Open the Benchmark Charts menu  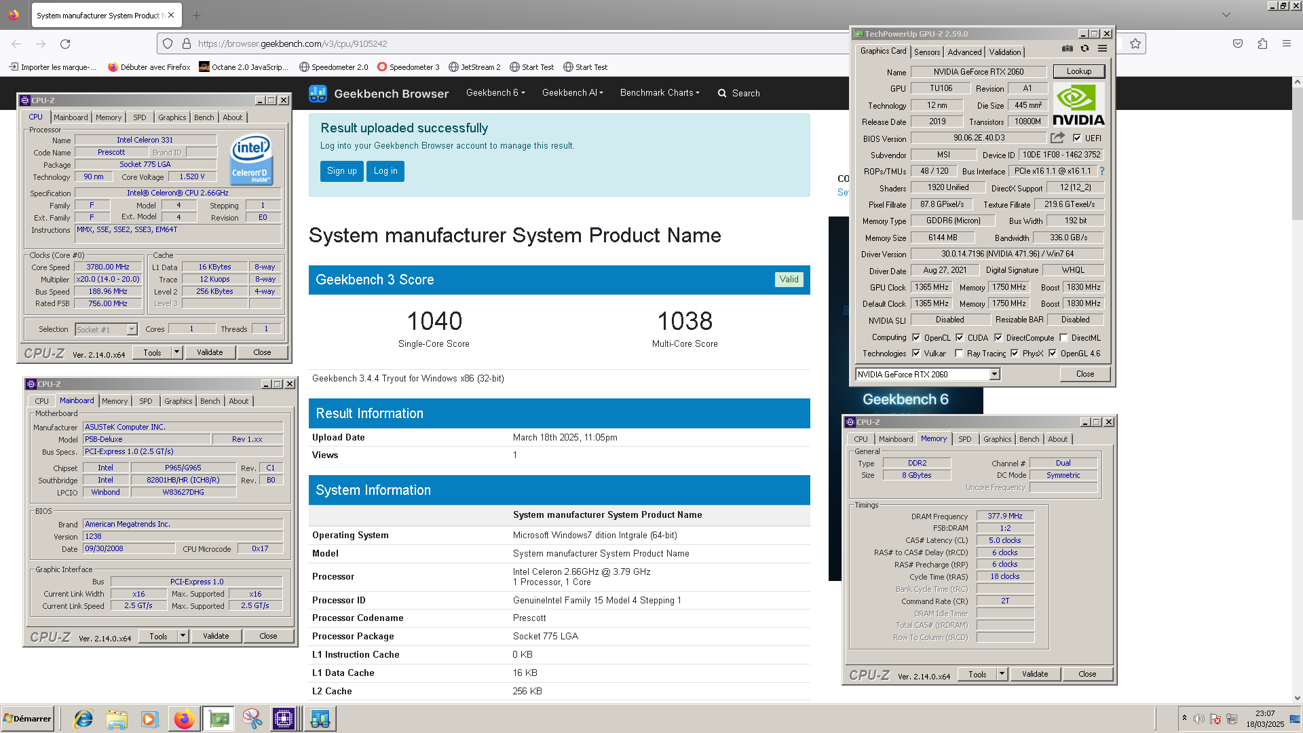pyautogui.click(x=660, y=93)
